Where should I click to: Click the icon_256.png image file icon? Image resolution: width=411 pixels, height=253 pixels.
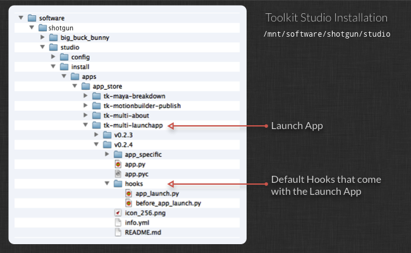point(118,213)
